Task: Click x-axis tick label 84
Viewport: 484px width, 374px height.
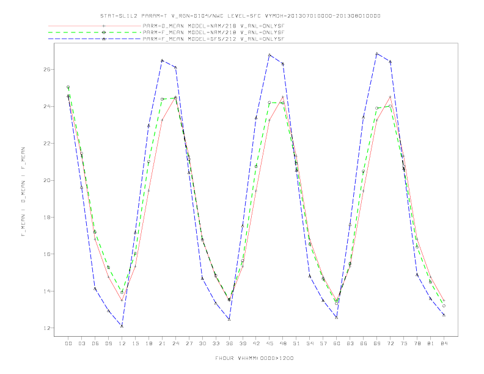Action: tap(444, 343)
